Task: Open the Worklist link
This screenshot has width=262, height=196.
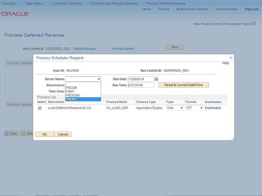Action: click(x=164, y=9)
